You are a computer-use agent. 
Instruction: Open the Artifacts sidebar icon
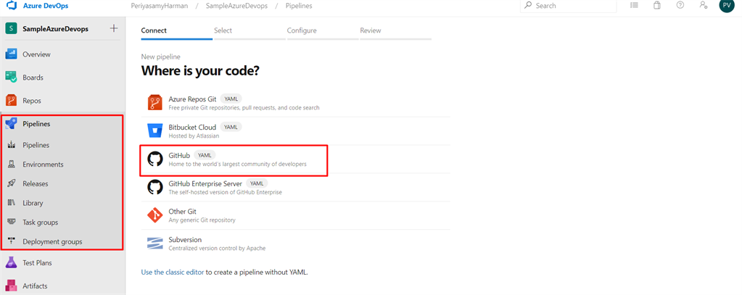(12, 286)
